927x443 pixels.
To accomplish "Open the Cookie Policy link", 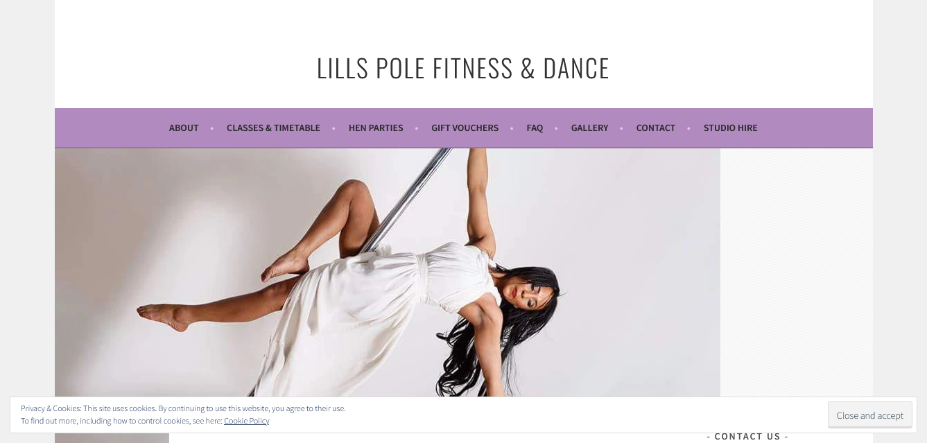I will click(x=246, y=421).
